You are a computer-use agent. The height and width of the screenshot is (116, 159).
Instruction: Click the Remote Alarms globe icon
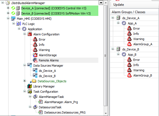(35, 60)
